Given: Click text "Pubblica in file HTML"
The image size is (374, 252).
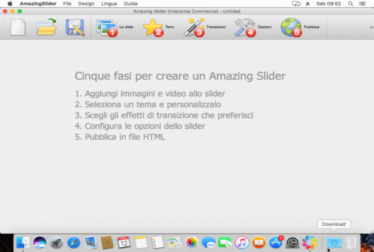Looking at the screenshot, I should click(x=125, y=137).
